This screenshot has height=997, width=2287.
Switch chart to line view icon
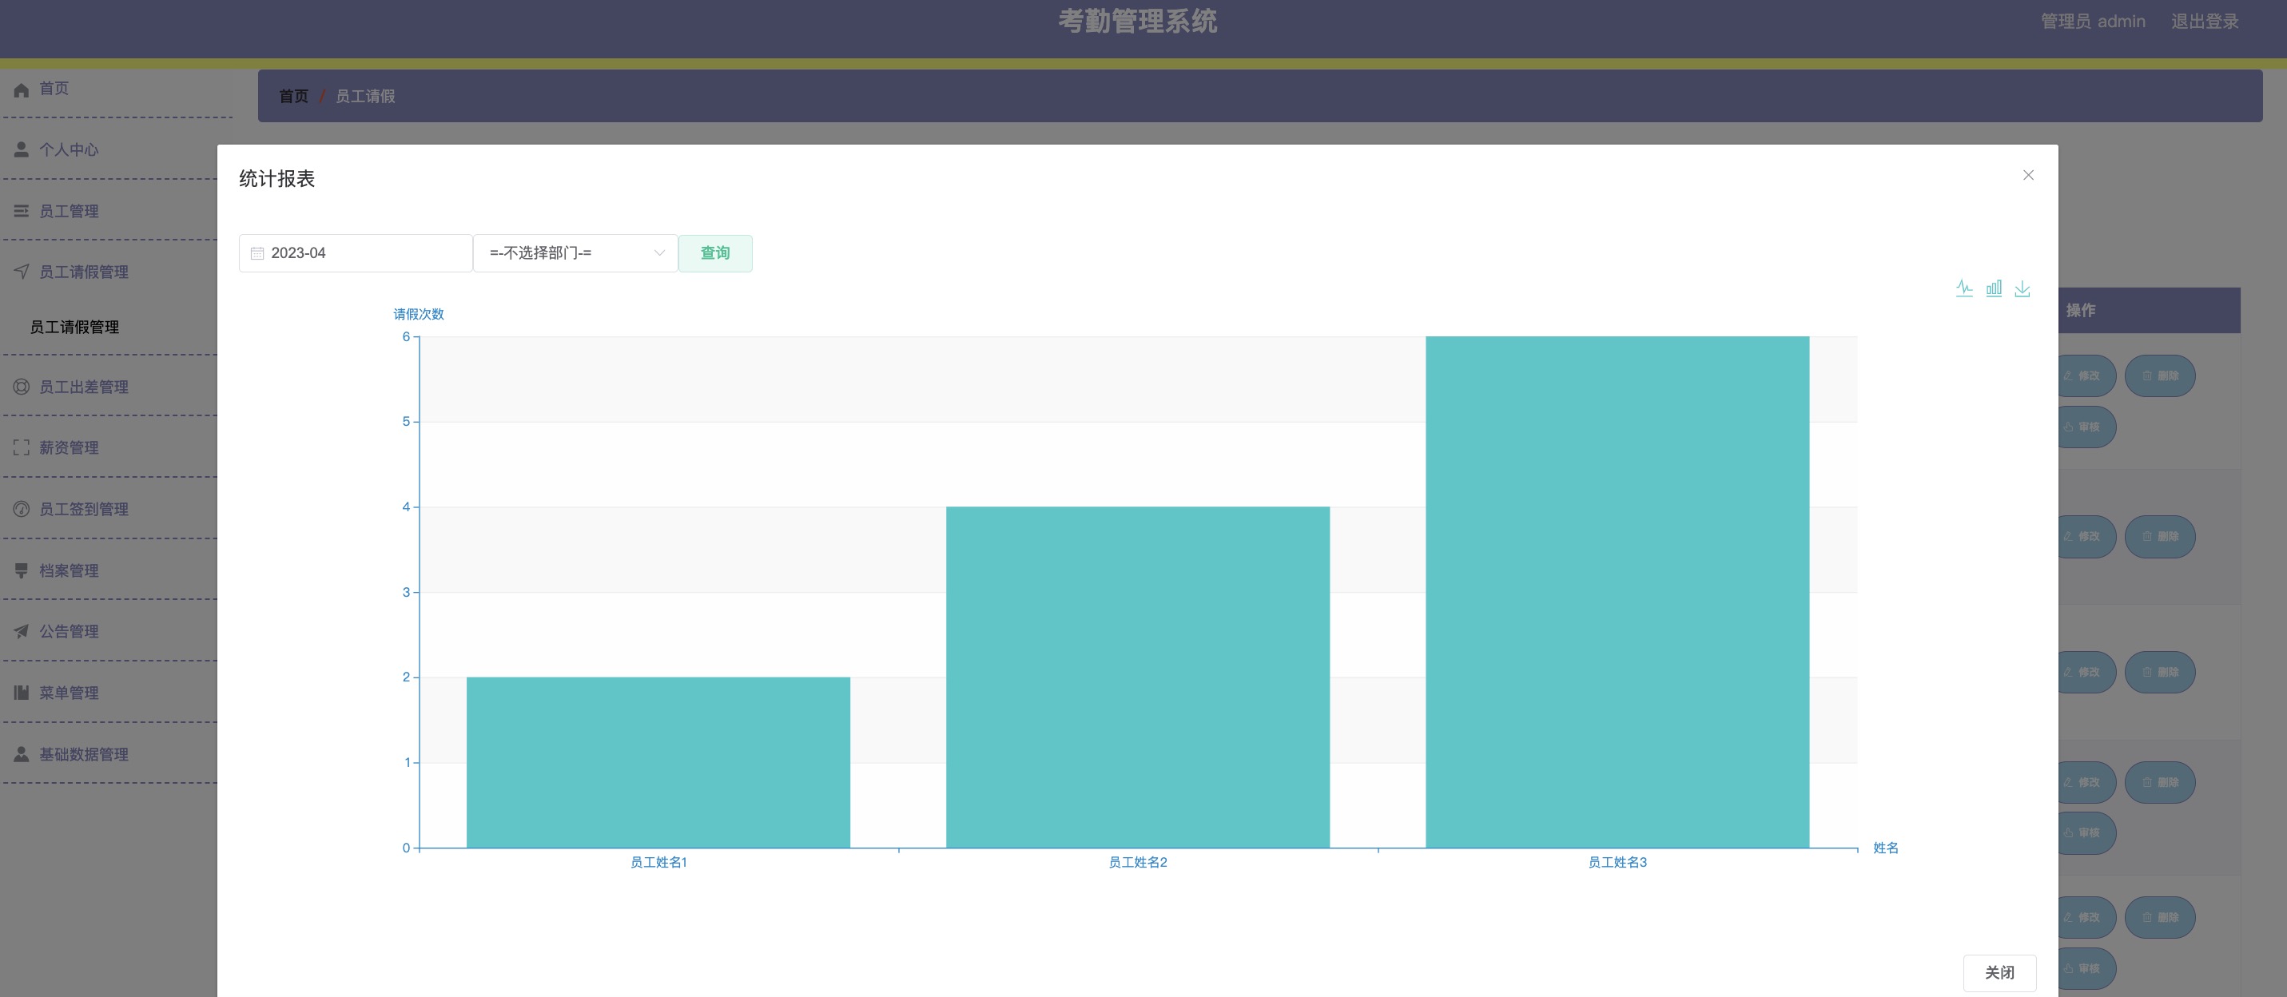tap(1964, 288)
